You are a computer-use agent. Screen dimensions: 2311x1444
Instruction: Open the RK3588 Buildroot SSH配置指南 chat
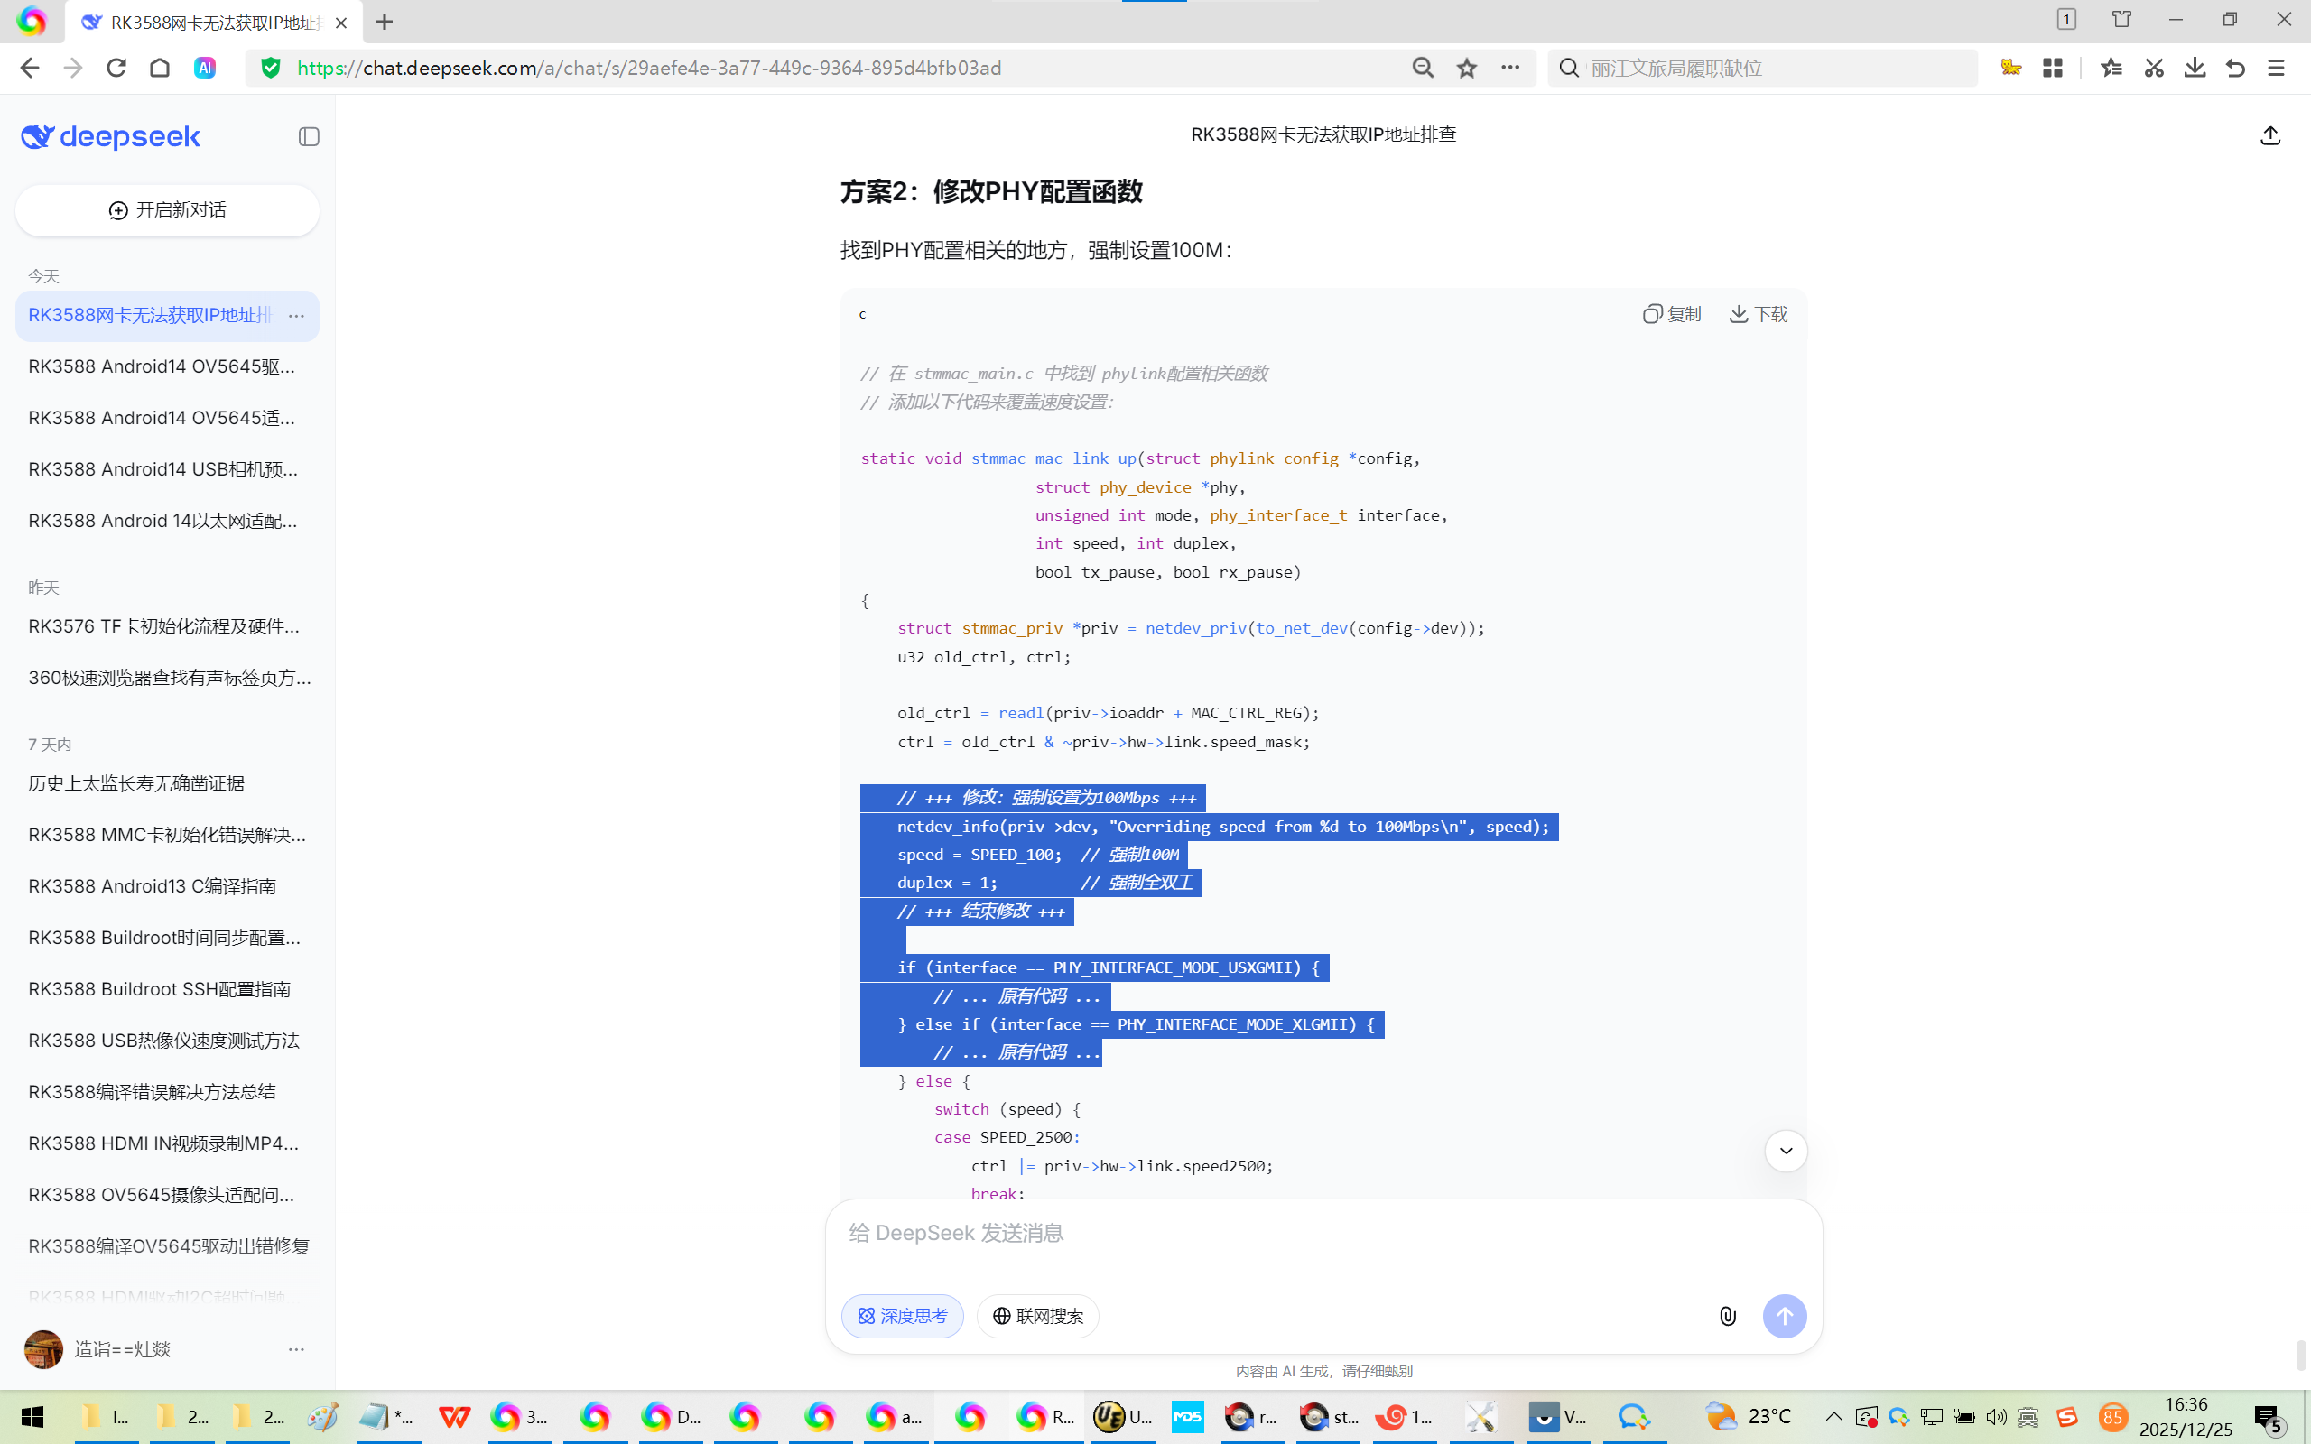coord(160,988)
